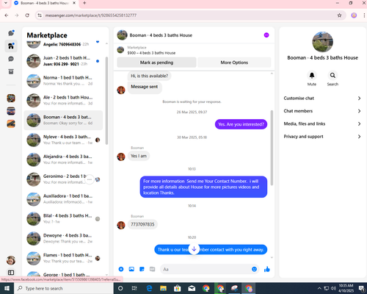Open Bilal - 4 beds 3 baths chat
367x294 pixels.
[x=63, y=219]
